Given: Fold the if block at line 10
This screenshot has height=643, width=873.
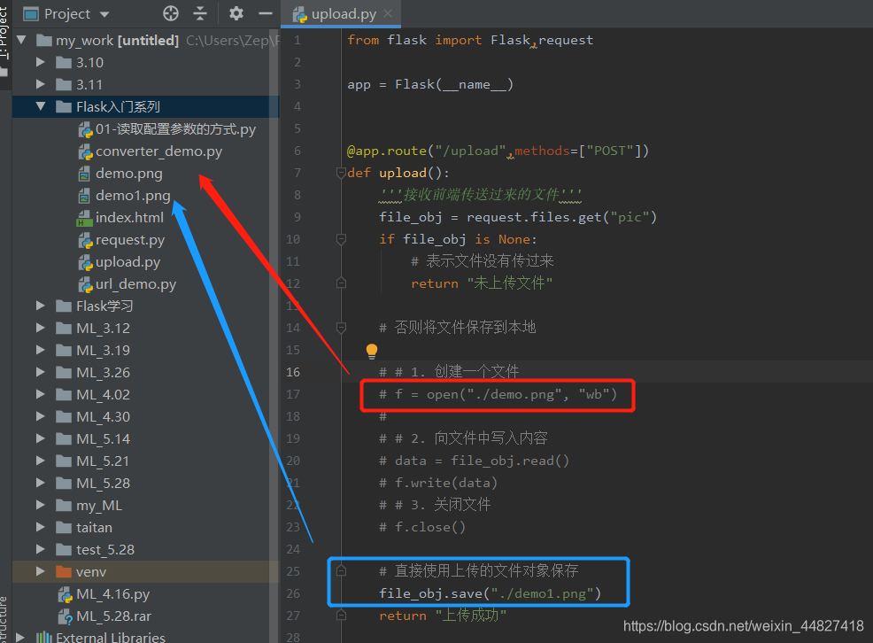Looking at the screenshot, I should tap(341, 239).
